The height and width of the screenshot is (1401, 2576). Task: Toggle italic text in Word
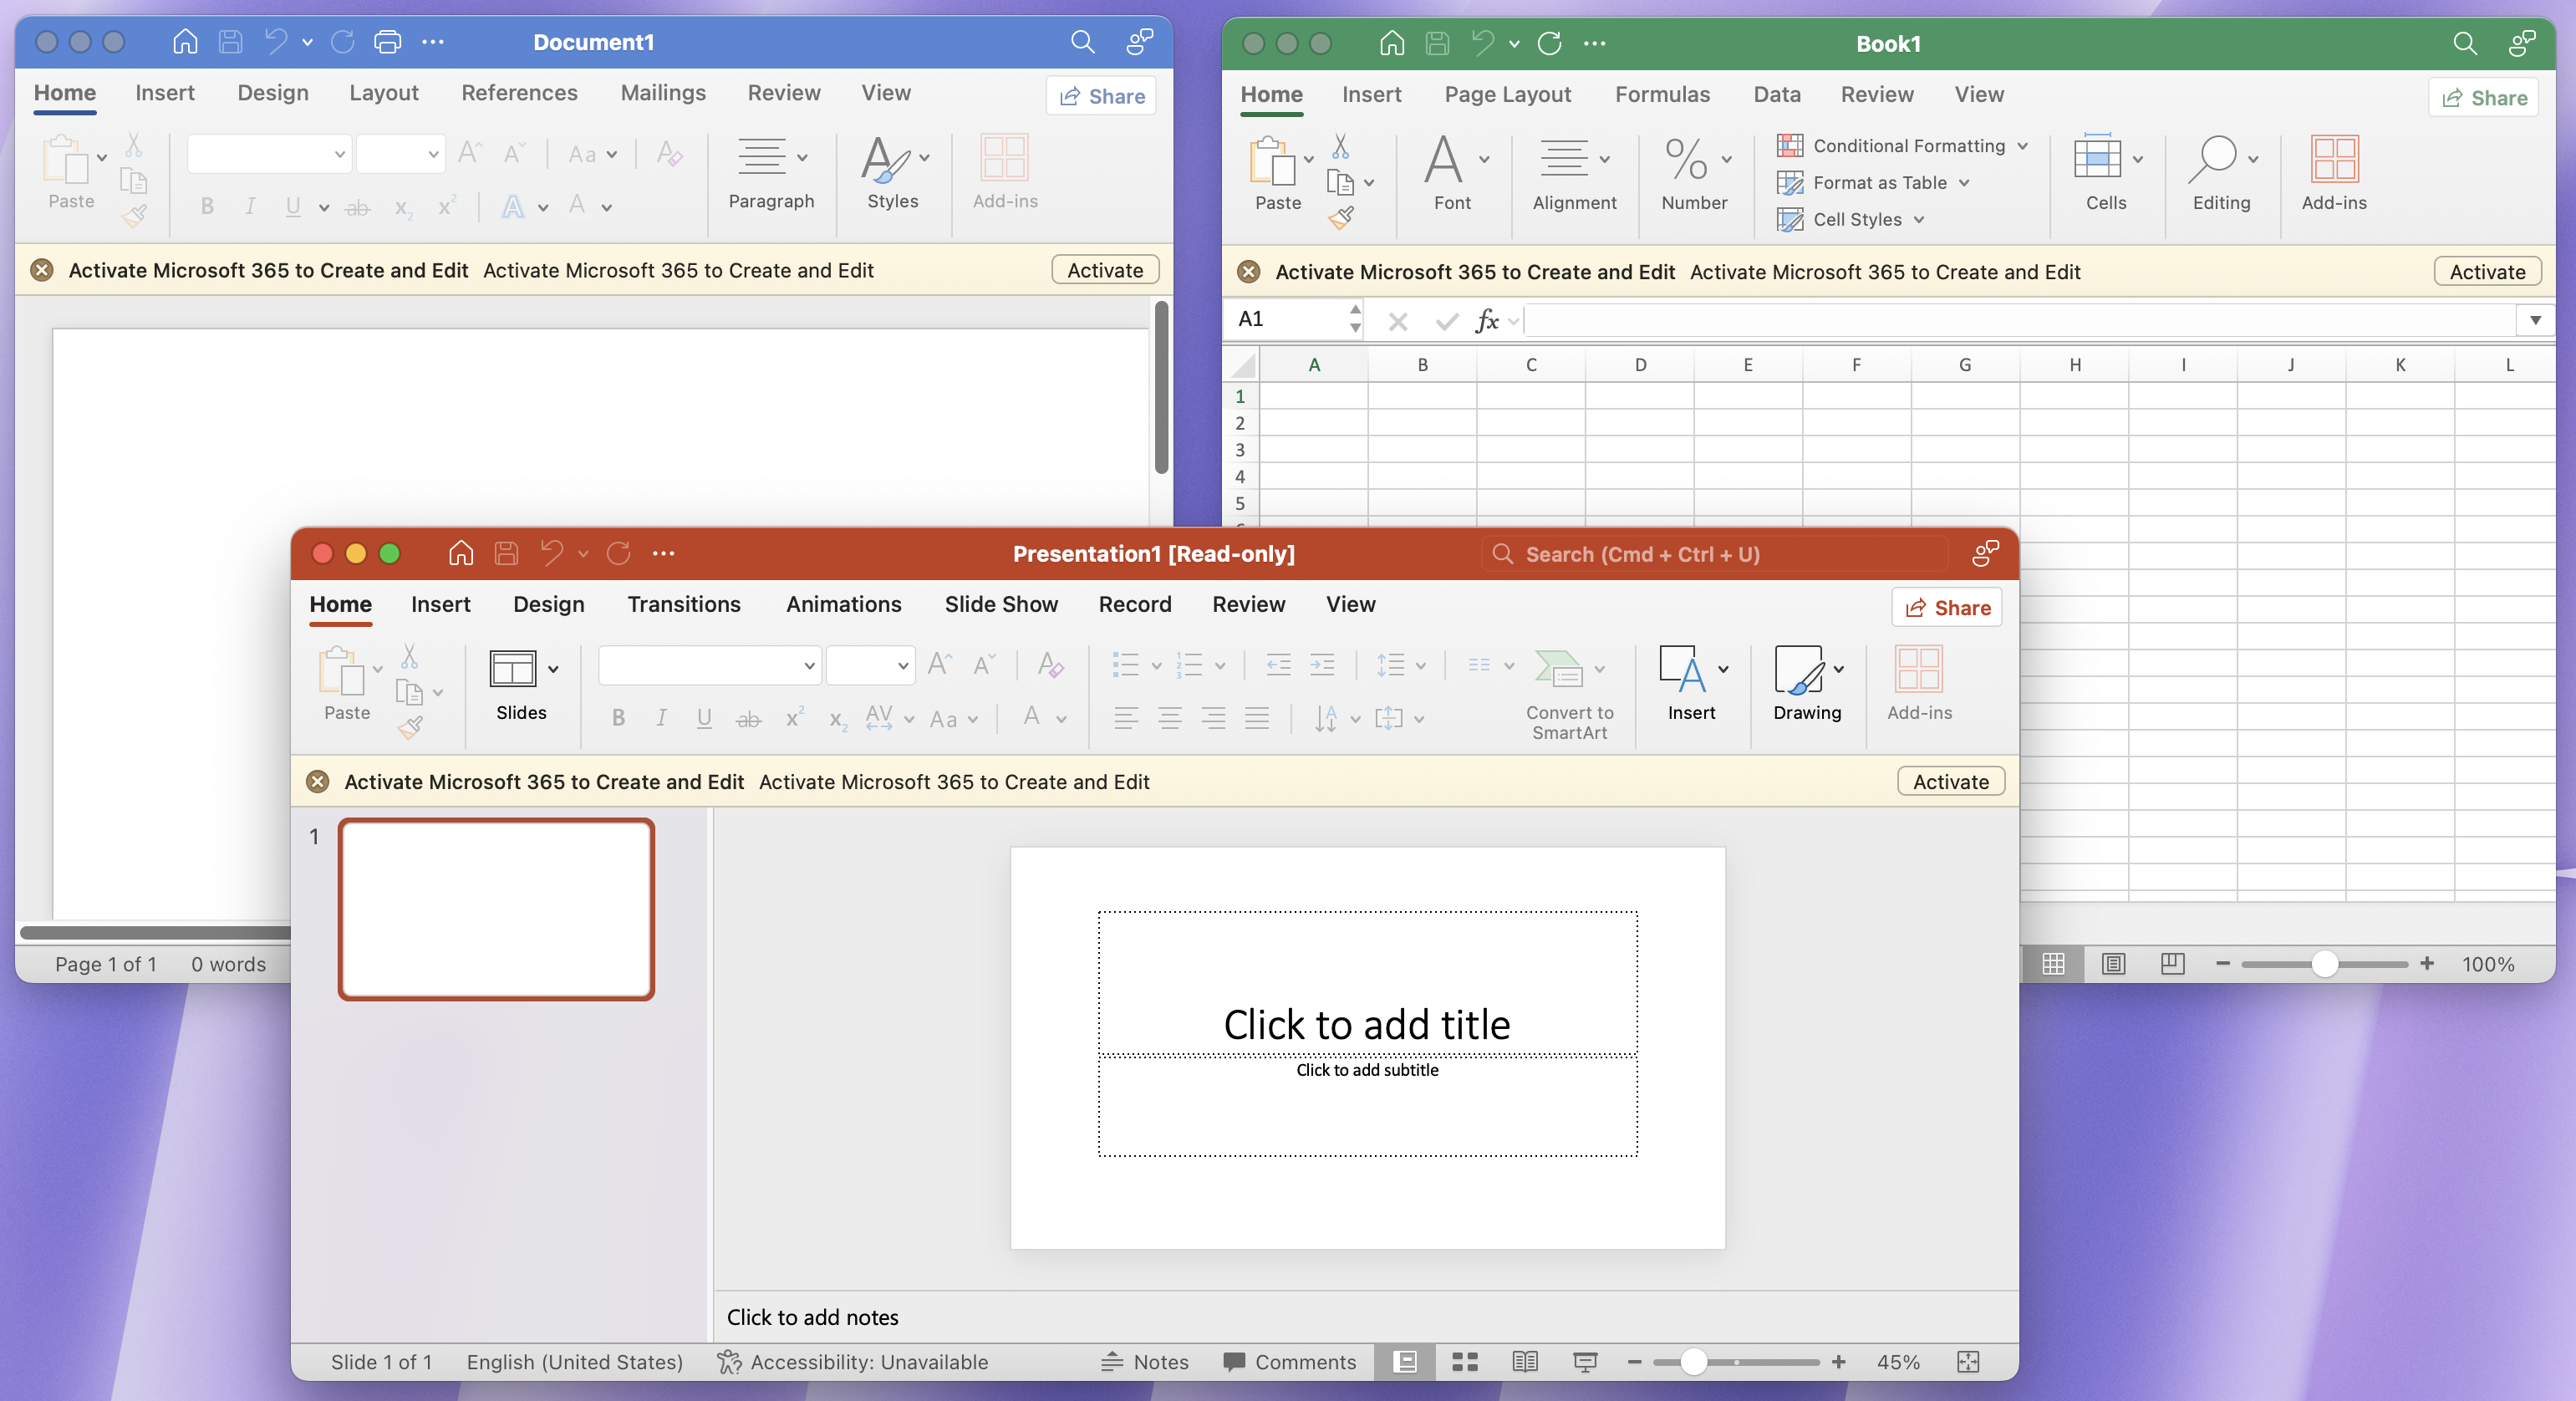pos(249,207)
